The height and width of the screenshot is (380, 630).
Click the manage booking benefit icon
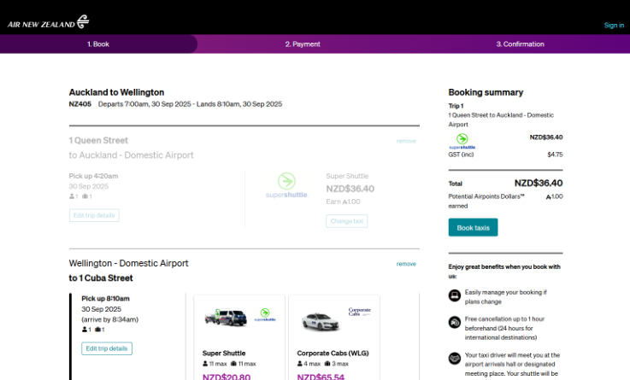coord(455,295)
